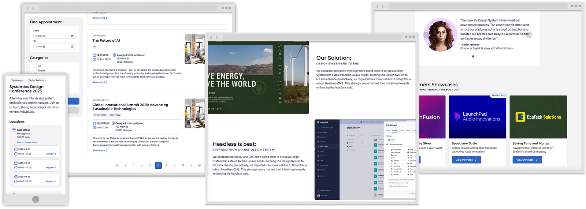Check the Buyers category checkbox
This screenshot has width=586, height=209.
point(35,71)
